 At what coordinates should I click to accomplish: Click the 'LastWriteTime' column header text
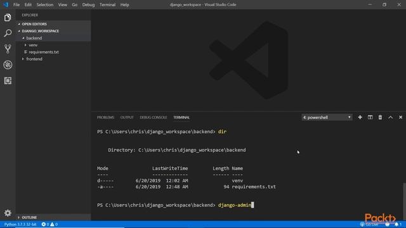click(x=170, y=168)
